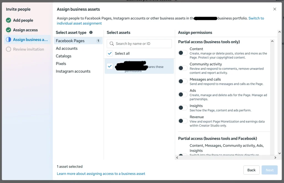Screen dimensions: 284x183
Task: Click the permissions panel scroll down arrow
Action: click(272, 153)
